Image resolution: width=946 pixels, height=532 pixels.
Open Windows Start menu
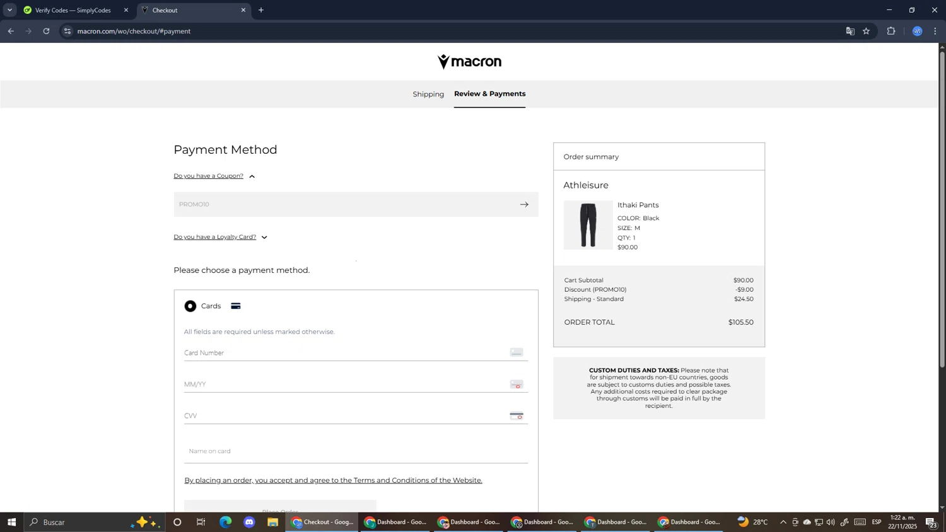pos(11,522)
